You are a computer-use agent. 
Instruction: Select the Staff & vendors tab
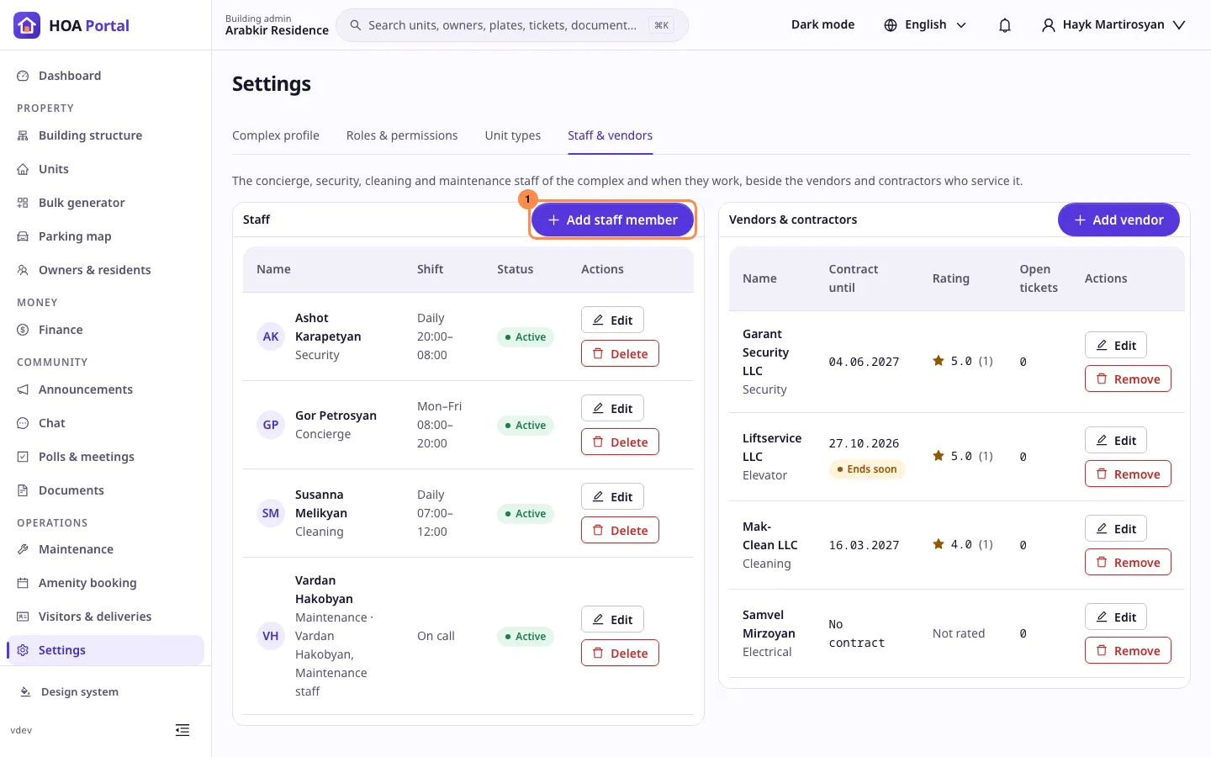pos(611,135)
